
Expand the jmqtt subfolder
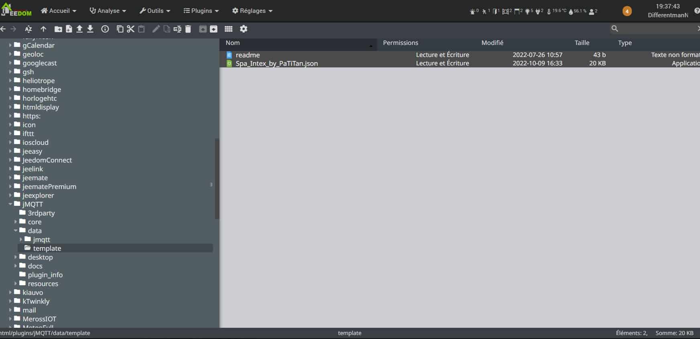tap(21, 239)
